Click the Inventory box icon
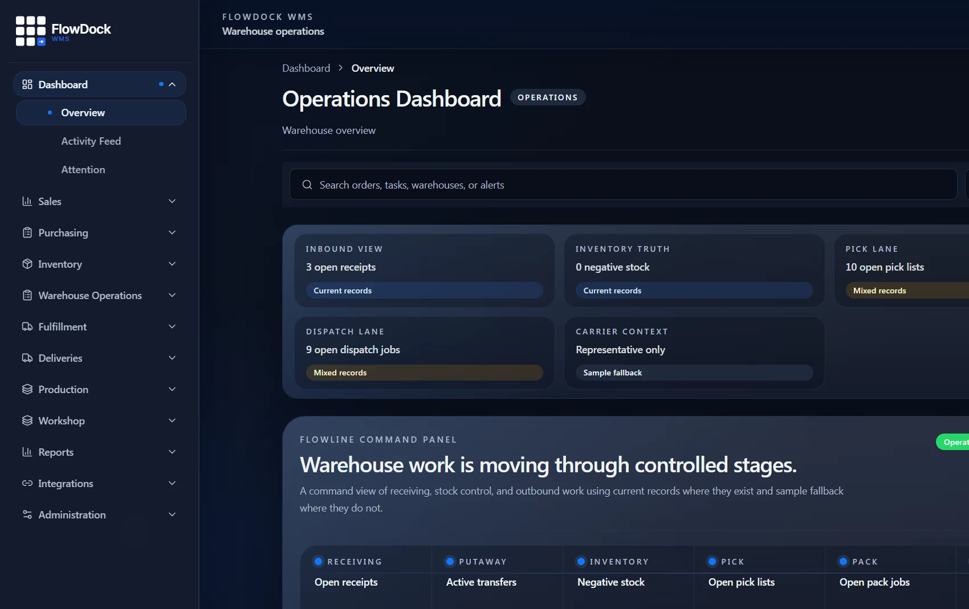 point(27,264)
